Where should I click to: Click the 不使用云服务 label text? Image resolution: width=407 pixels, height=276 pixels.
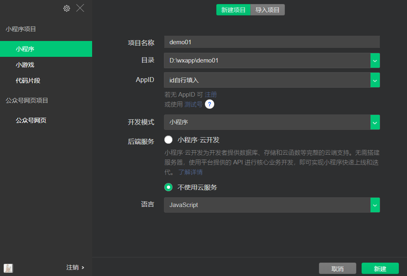[197, 187]
